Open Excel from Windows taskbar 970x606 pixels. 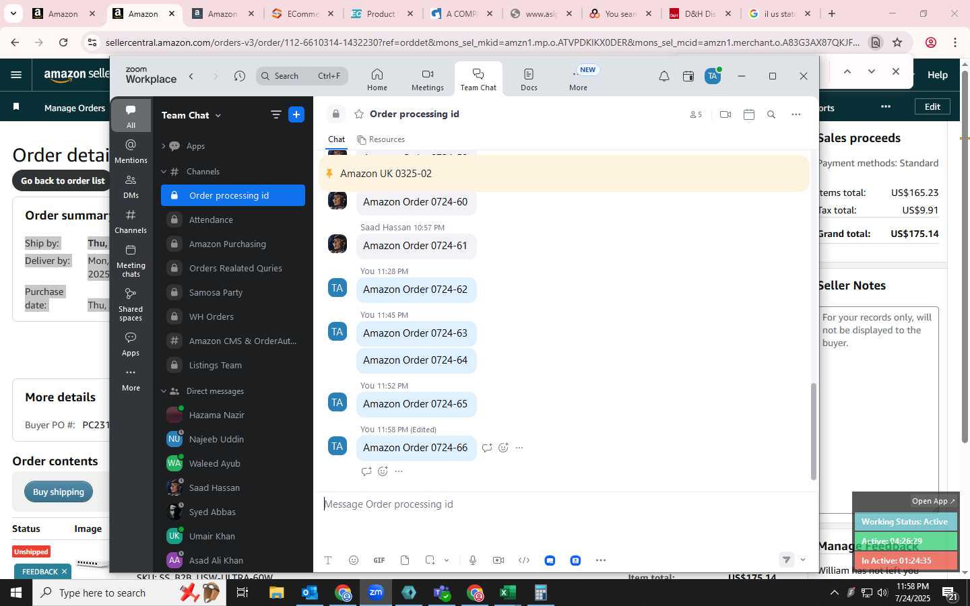tap(507, 593)
